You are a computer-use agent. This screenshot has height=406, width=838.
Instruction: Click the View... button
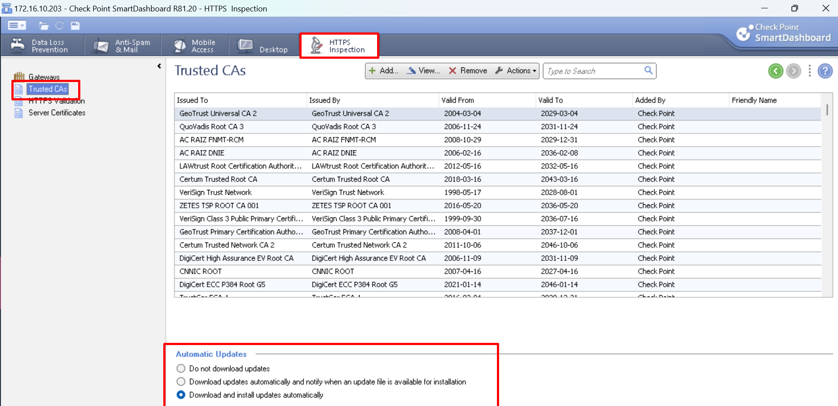coord(423,71)
